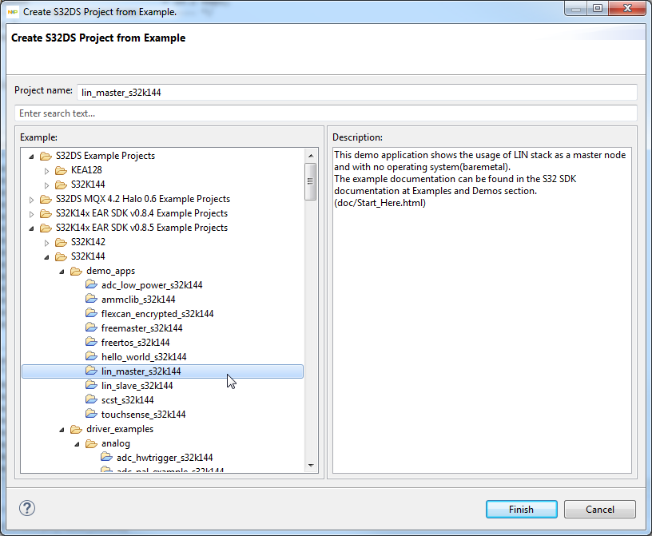
Task: Click the S32K14x EAR SDK v0.8.4 folder icon
Action: pos(46,214)
